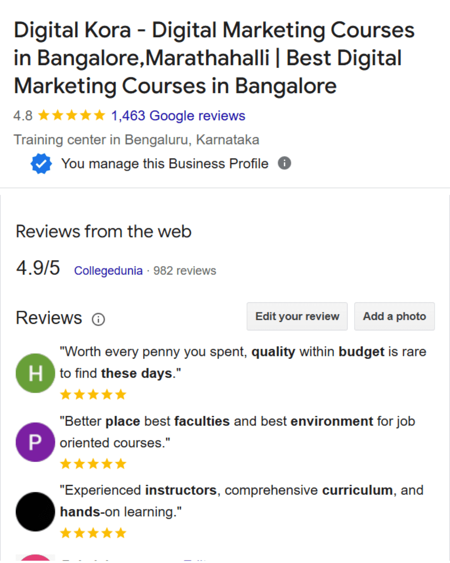Click the stars under the 'Worth every penny' review

[93, 395]
